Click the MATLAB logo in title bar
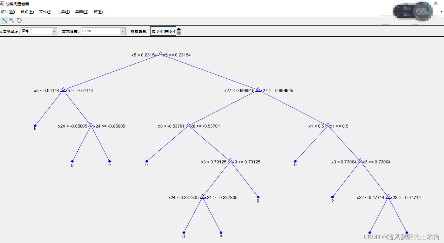The image size is (444, 243). (x=2, y=4)
